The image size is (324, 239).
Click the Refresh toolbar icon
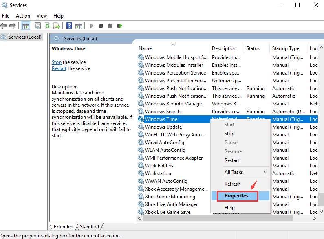point(48,26)
